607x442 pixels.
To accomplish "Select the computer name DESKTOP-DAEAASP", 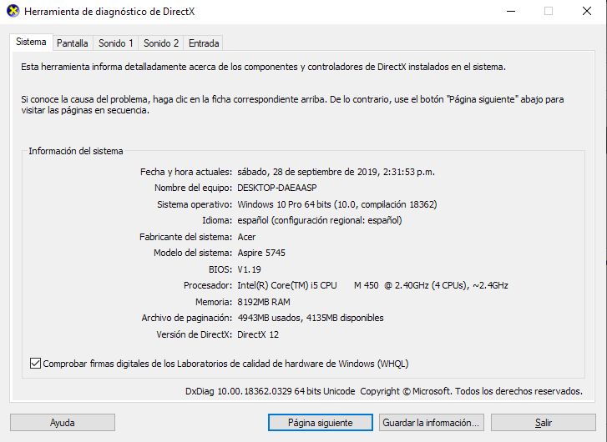I will (277, 188).
